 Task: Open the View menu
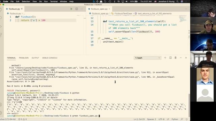tap(34, 1)
